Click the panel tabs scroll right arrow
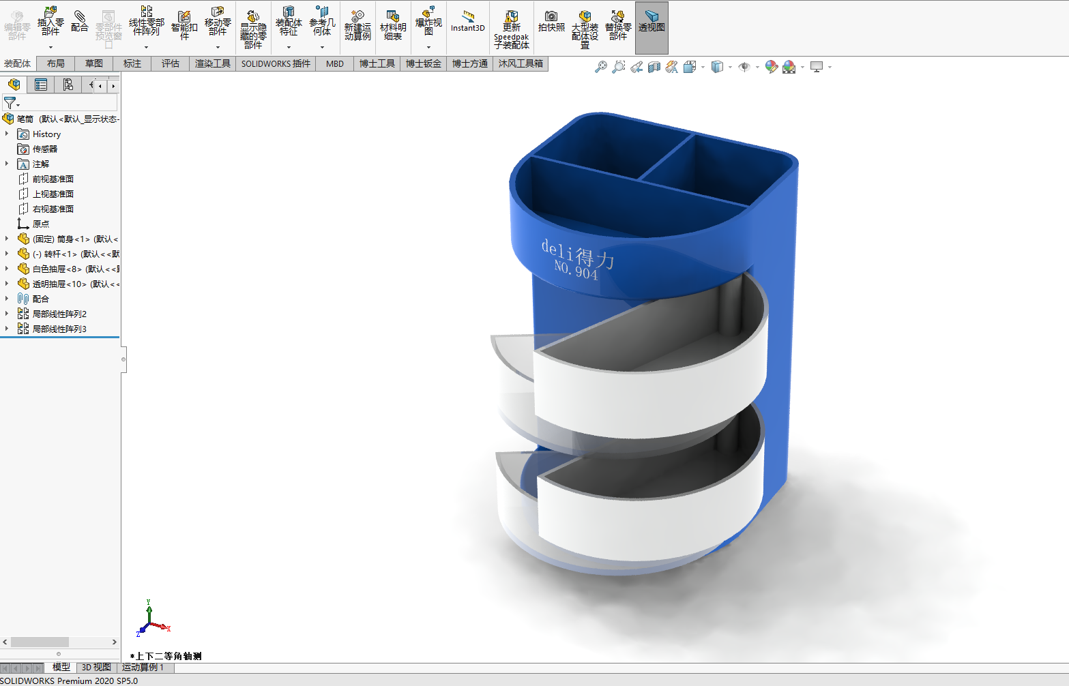 coord(113,86)
